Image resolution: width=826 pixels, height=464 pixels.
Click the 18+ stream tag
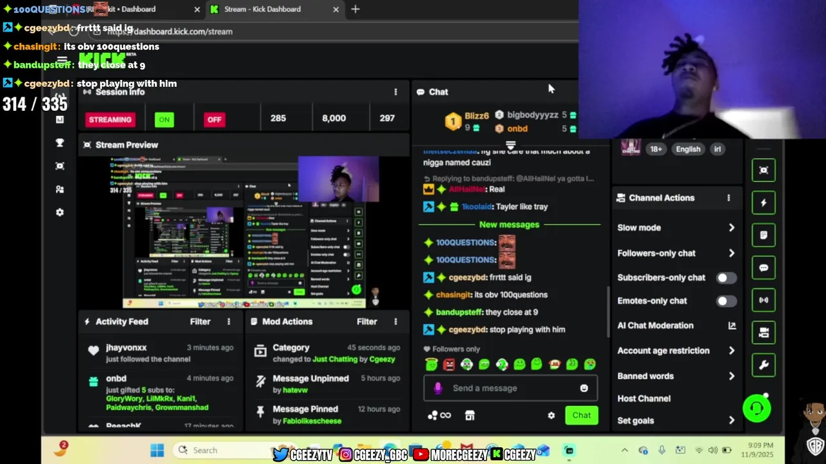click(x=656, y=149)
